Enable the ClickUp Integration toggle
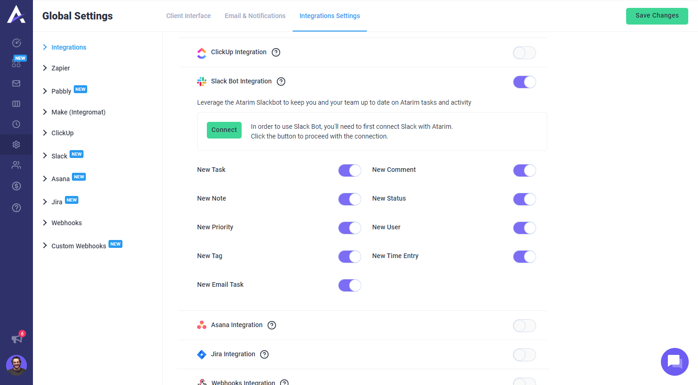Image resolution: width=698 pixels, height=385 pixels. click(524, 52)
